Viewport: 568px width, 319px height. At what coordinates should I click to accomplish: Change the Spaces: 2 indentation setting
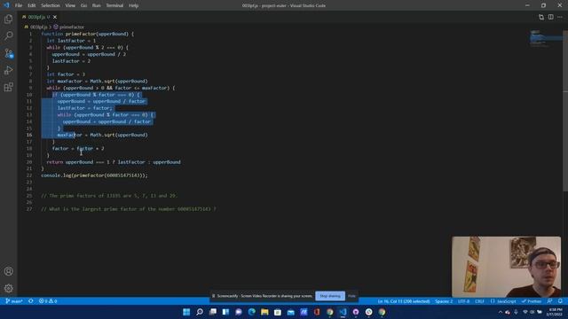click(x=444, y=301)
